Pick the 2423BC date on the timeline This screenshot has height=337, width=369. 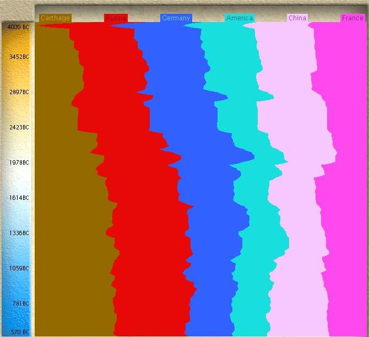click(18, 127)
